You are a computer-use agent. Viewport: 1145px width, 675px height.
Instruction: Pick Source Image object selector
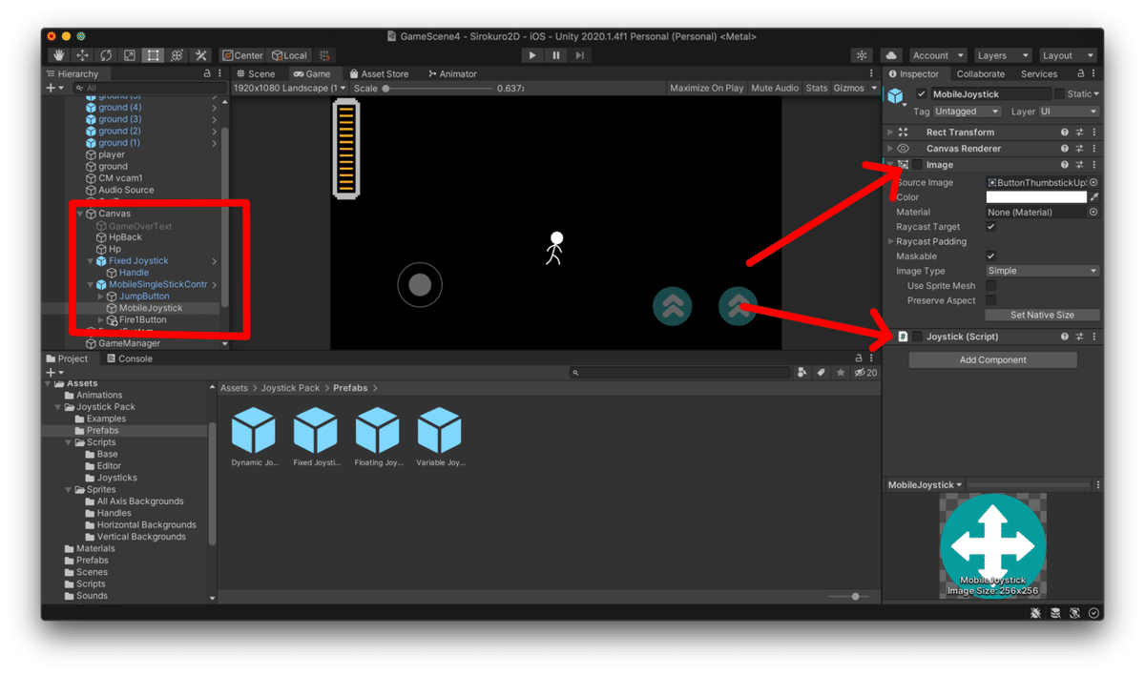coord(1093,182)
